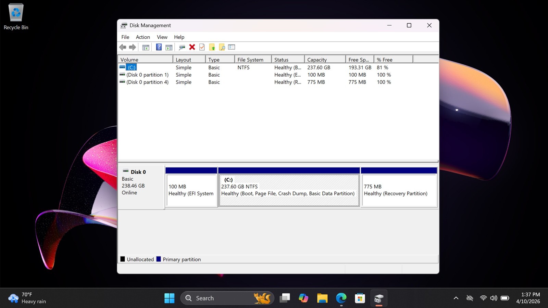Toggle the Show/Hide Console Tree icon

146,47
